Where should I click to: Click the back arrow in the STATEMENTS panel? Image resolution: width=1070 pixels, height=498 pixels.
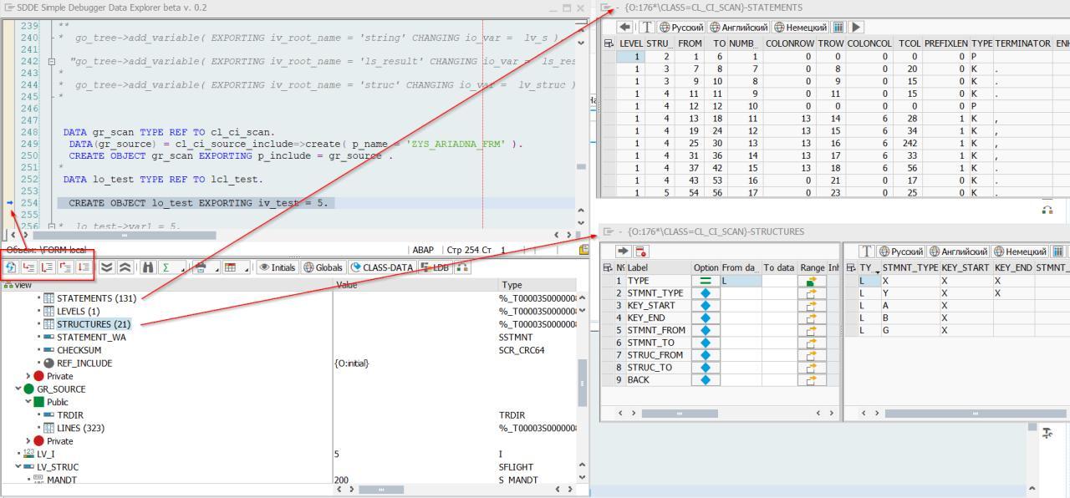pos(624,26)
